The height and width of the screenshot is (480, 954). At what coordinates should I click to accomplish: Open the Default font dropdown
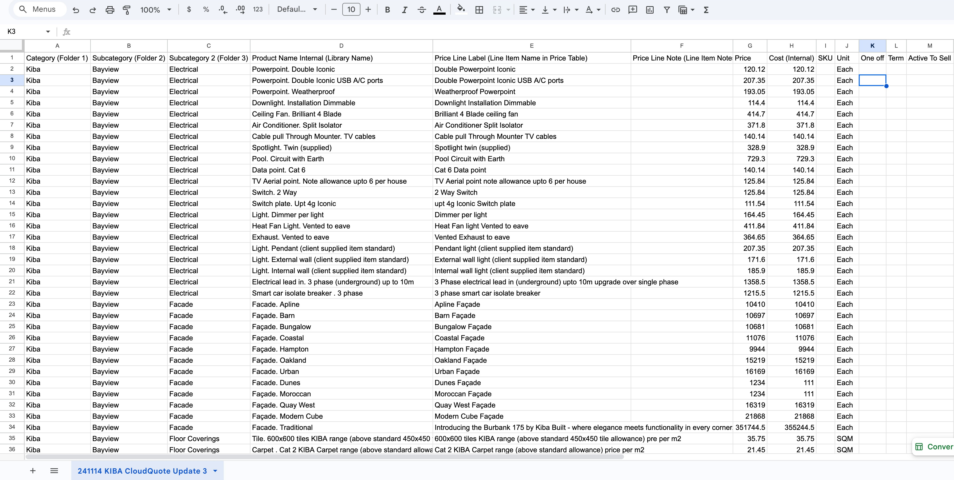(x=297, y=10)
